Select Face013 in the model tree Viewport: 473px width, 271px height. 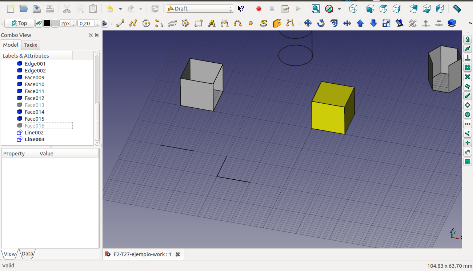click(x=35, y=105)
